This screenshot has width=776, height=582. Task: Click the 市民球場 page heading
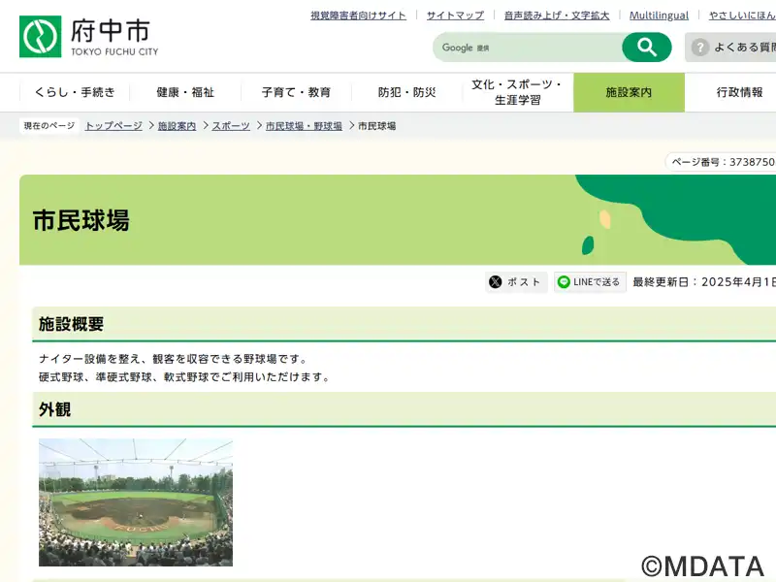(81, 220)
